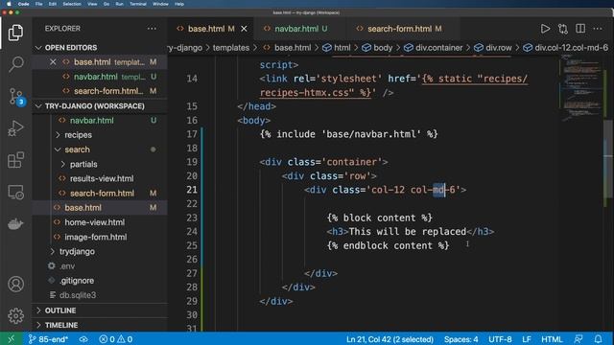Expand the partials folder
The width and height of the screenshot is (614, 345).
tap(83, 164)
